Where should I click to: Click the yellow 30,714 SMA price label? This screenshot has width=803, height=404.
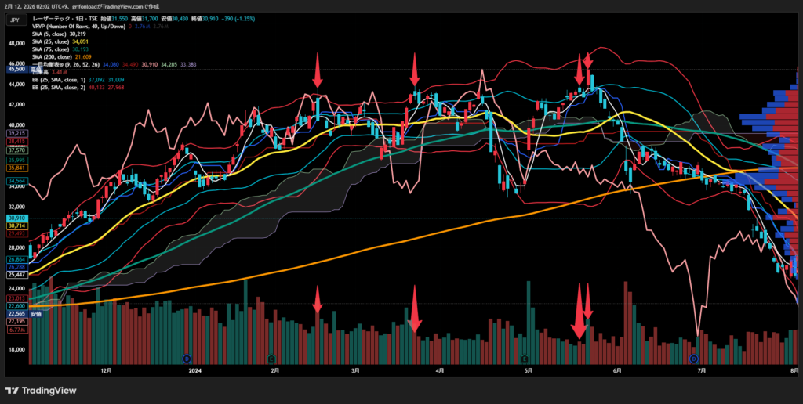(x=17, y=225)
